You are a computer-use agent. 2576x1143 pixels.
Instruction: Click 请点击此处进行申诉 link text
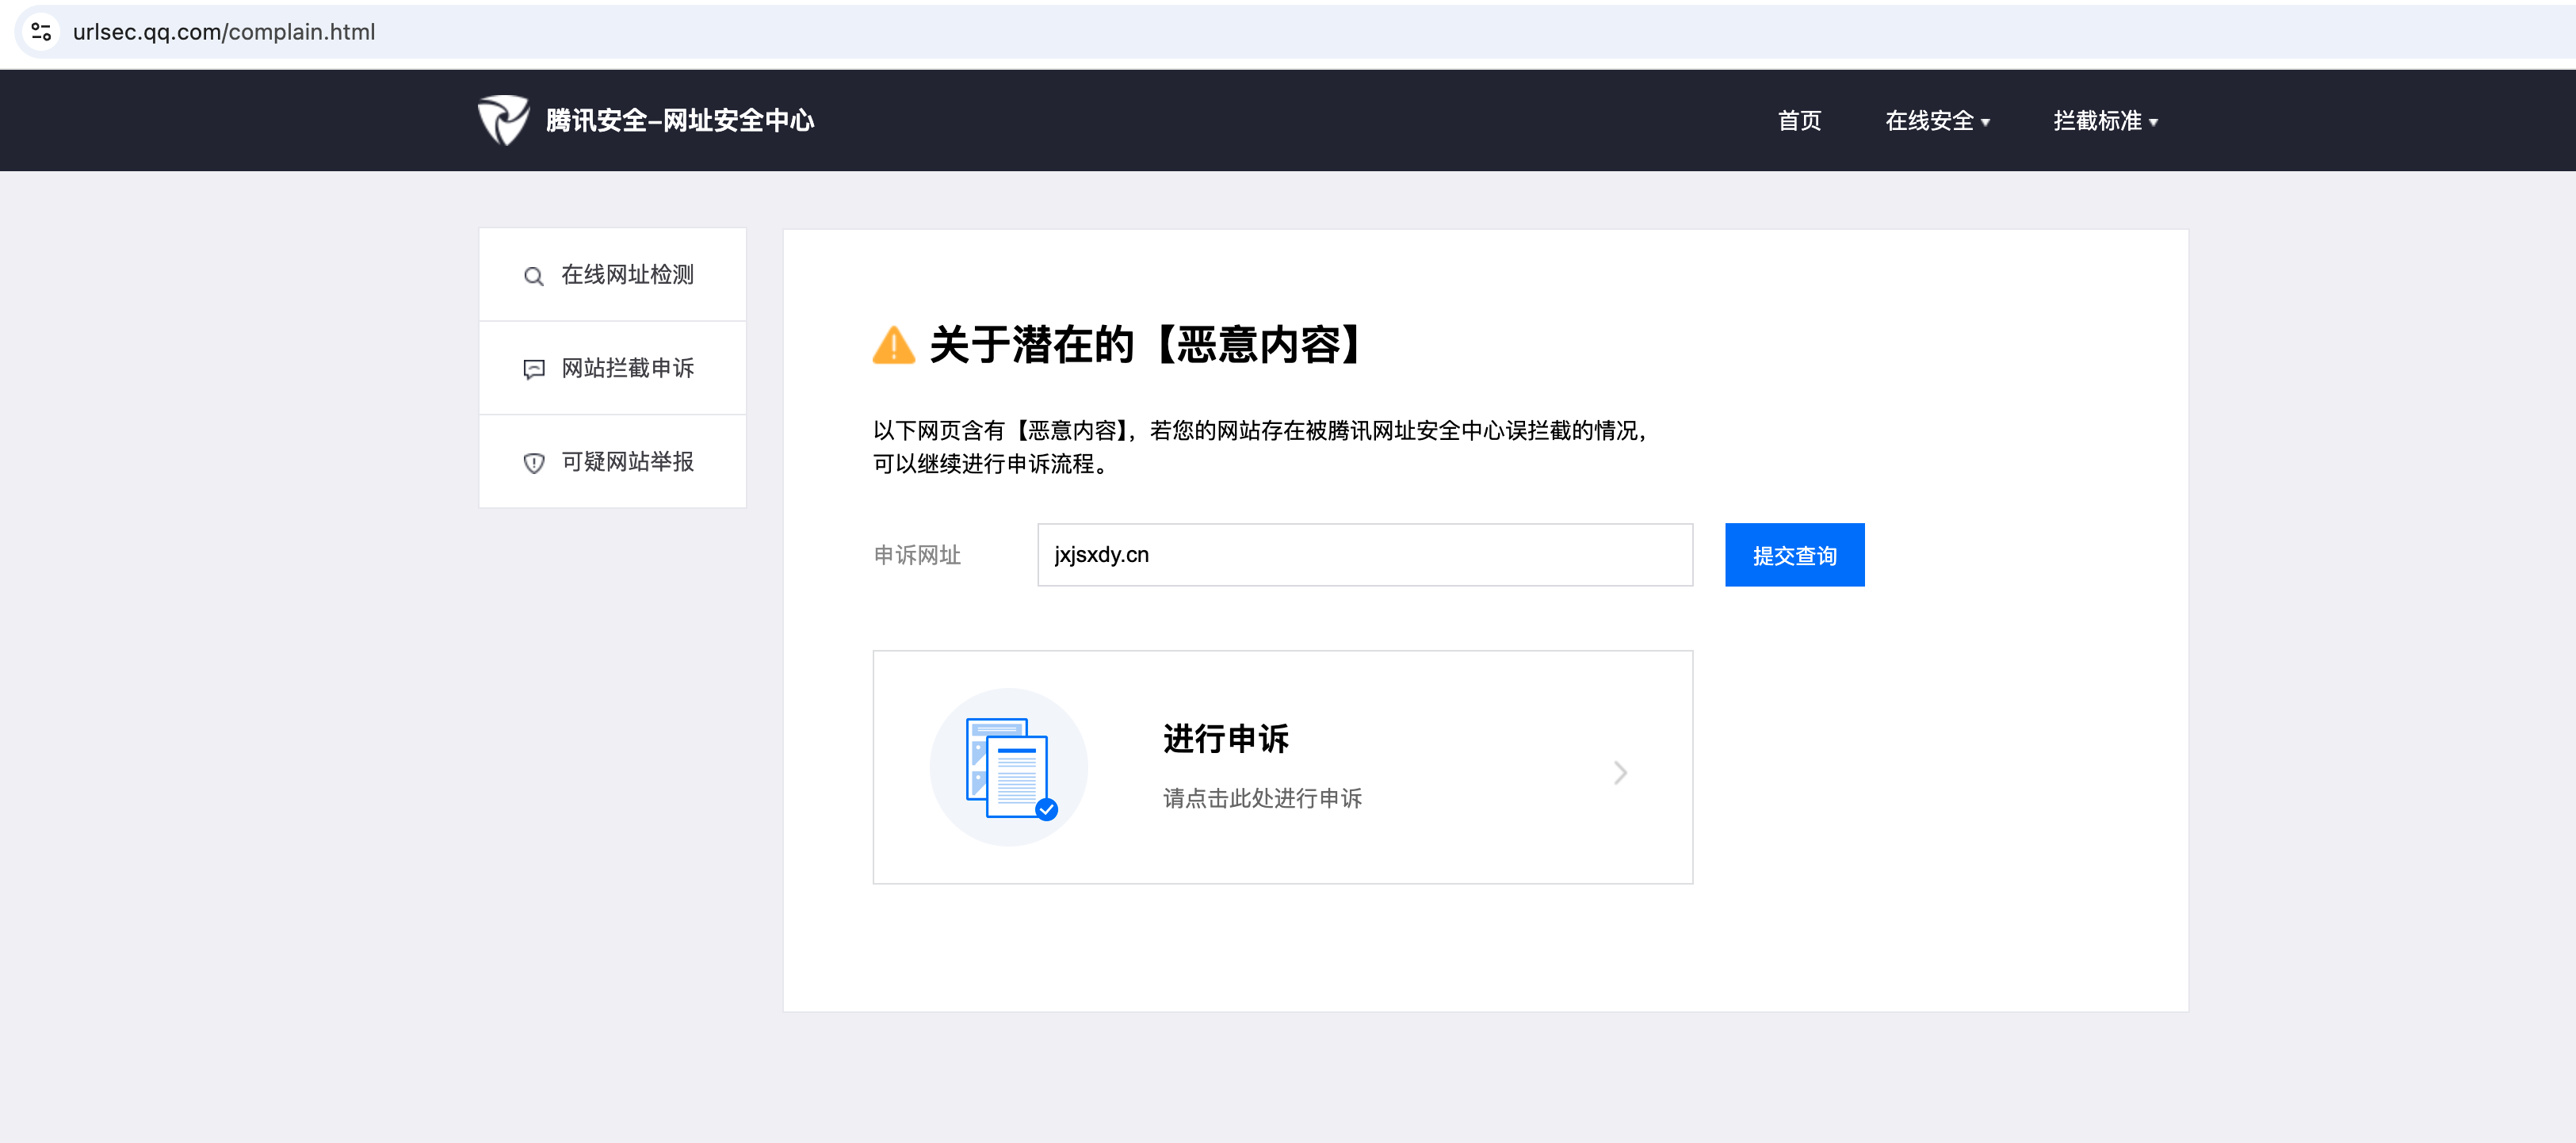(x=1262, y=798)
